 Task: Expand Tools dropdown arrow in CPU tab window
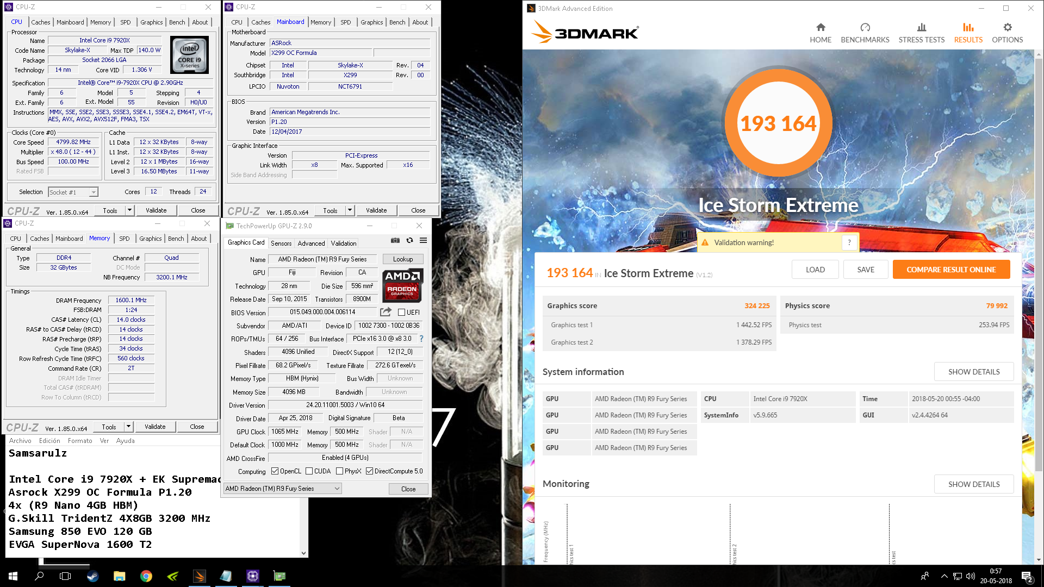[129, 210]
